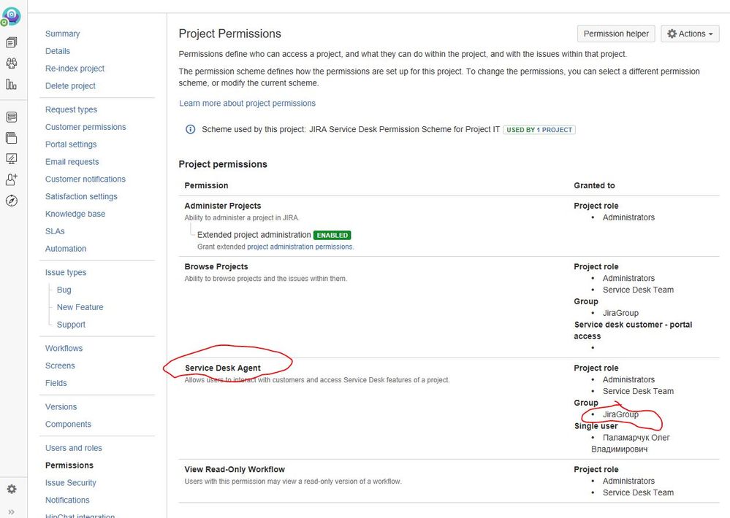Go to Summary in project settings
The image size is (730, 518).
(62, 34)
